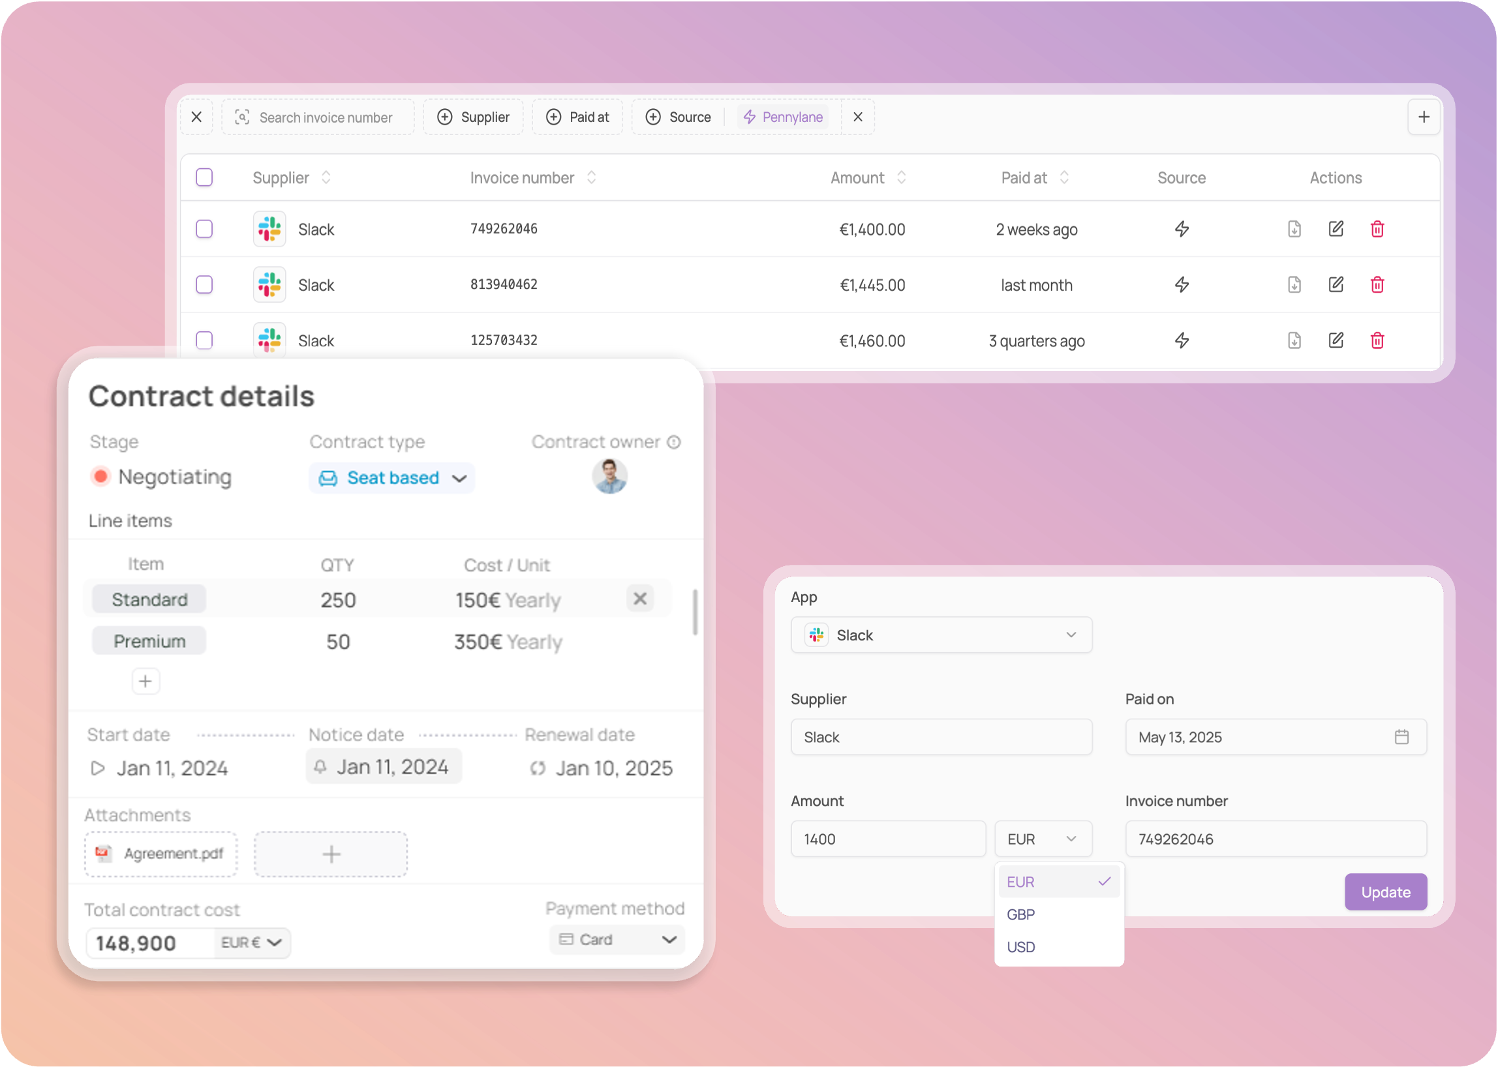Add a new line item
Screen dimensions: 1498x1067
tap(145, 682)
